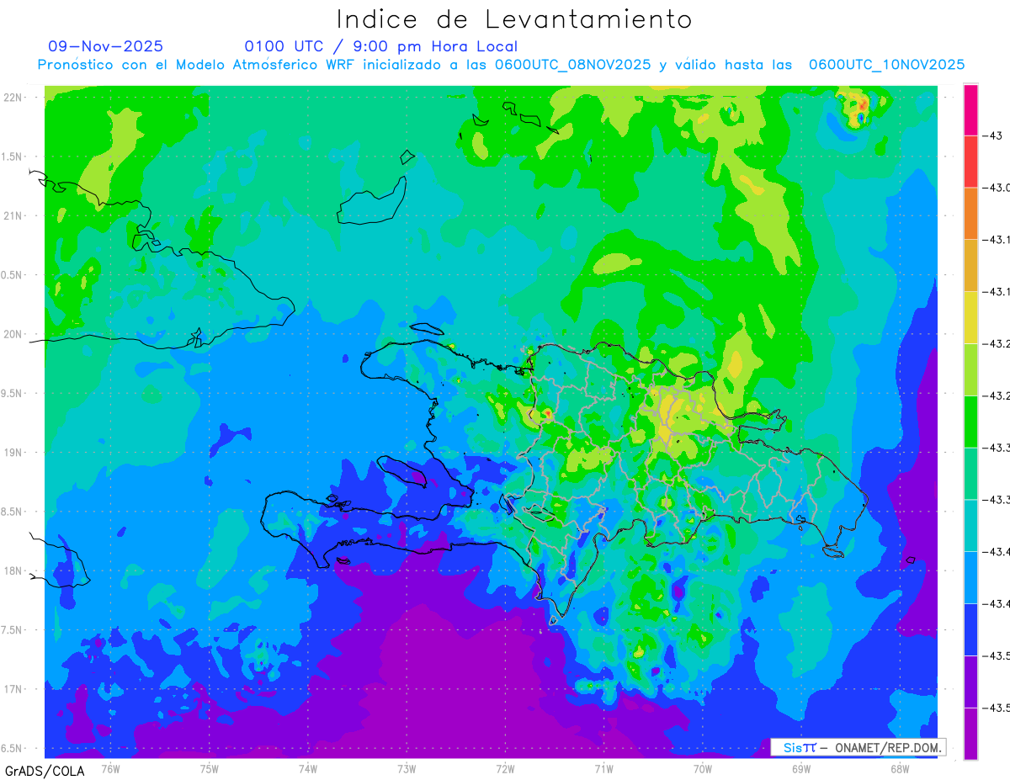Click the '70W' longitude label
1010x780 pixels.
[x=703, y=768]
